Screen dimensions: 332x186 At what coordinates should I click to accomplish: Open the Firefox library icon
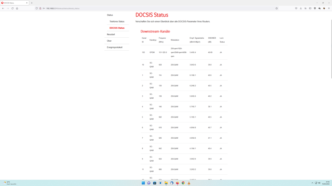305,8
